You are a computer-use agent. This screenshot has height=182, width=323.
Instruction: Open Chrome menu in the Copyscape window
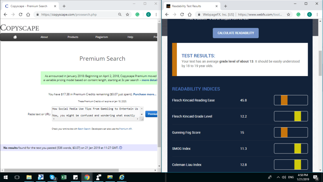click(156, 15)
